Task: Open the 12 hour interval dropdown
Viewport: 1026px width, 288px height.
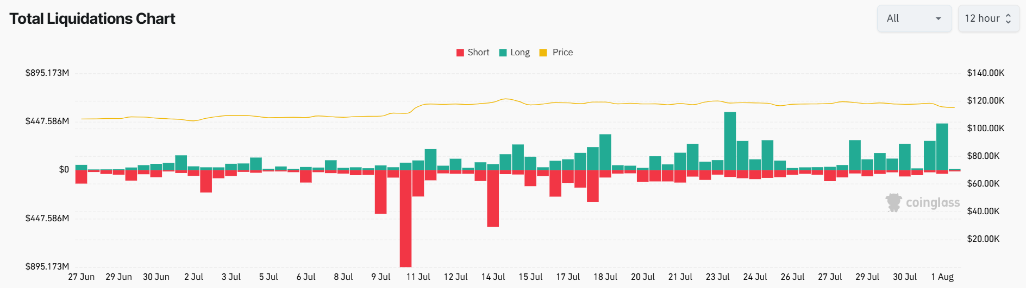Action: point(989,18)
